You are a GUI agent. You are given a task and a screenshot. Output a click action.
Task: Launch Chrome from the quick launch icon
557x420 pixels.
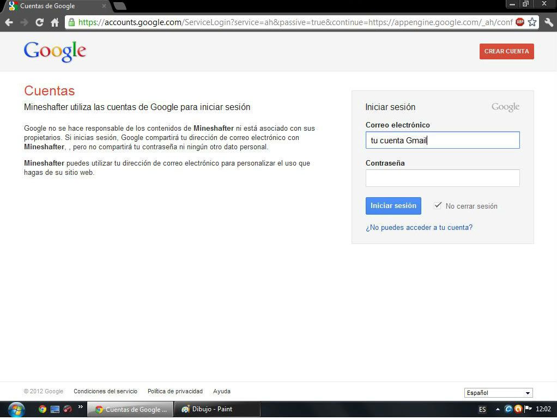43,409
